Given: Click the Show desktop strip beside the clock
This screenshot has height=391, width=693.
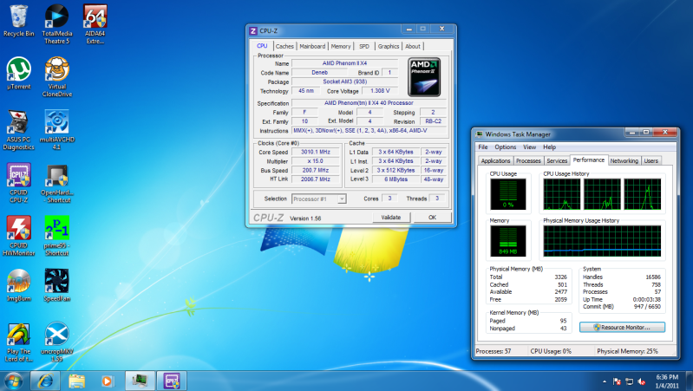Looking at the screenshot, I should (x=690, y=381).
